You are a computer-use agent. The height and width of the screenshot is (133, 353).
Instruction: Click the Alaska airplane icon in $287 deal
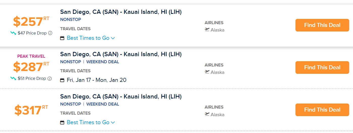coord(207,72)
